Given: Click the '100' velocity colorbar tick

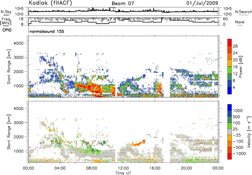Looking at the screenshot, I should 237,123.
